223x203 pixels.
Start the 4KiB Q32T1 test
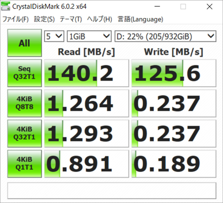tap(25, 133)
